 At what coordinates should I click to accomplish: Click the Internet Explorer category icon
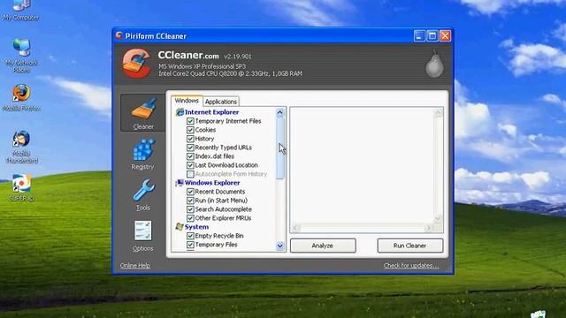coord(180,112)
